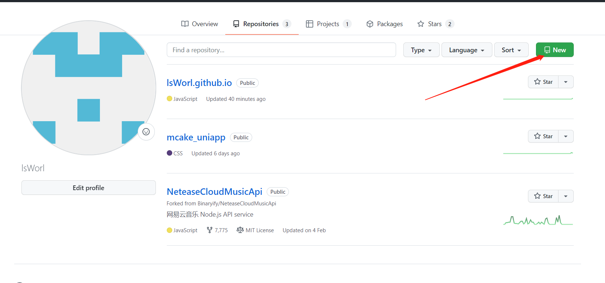The height and width of the screenshot is (283, 605).
Task: Open the Projects tab
Action: coord(328,24)
